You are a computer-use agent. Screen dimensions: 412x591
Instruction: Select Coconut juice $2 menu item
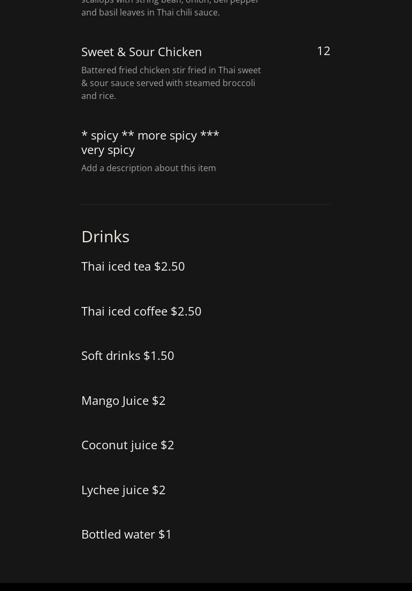click(128, 445)
